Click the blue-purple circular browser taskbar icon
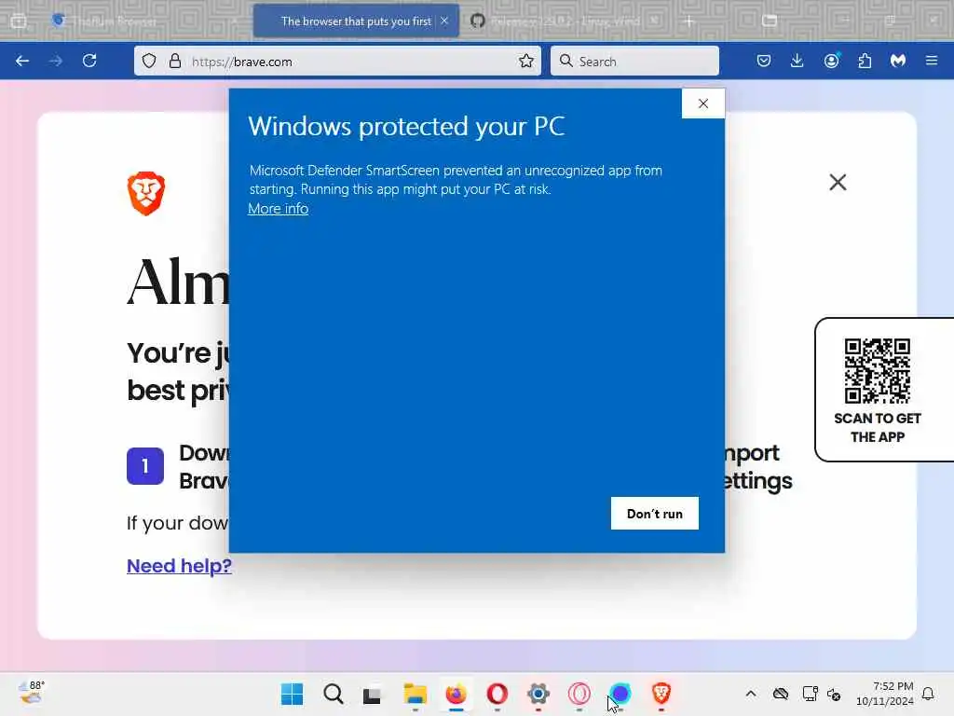 (620, 694)
